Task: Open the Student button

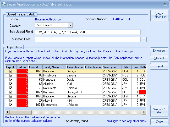Action: click(x=159, y=58)
